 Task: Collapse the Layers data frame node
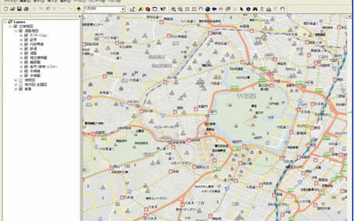click(5, 22)
